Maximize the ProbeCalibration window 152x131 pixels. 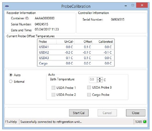pyautogui.click(x=133, y=5)
